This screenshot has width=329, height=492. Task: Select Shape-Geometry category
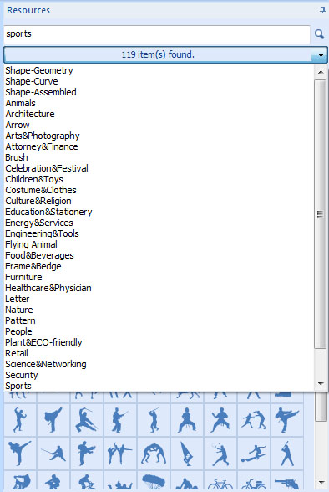pos(39,70)
